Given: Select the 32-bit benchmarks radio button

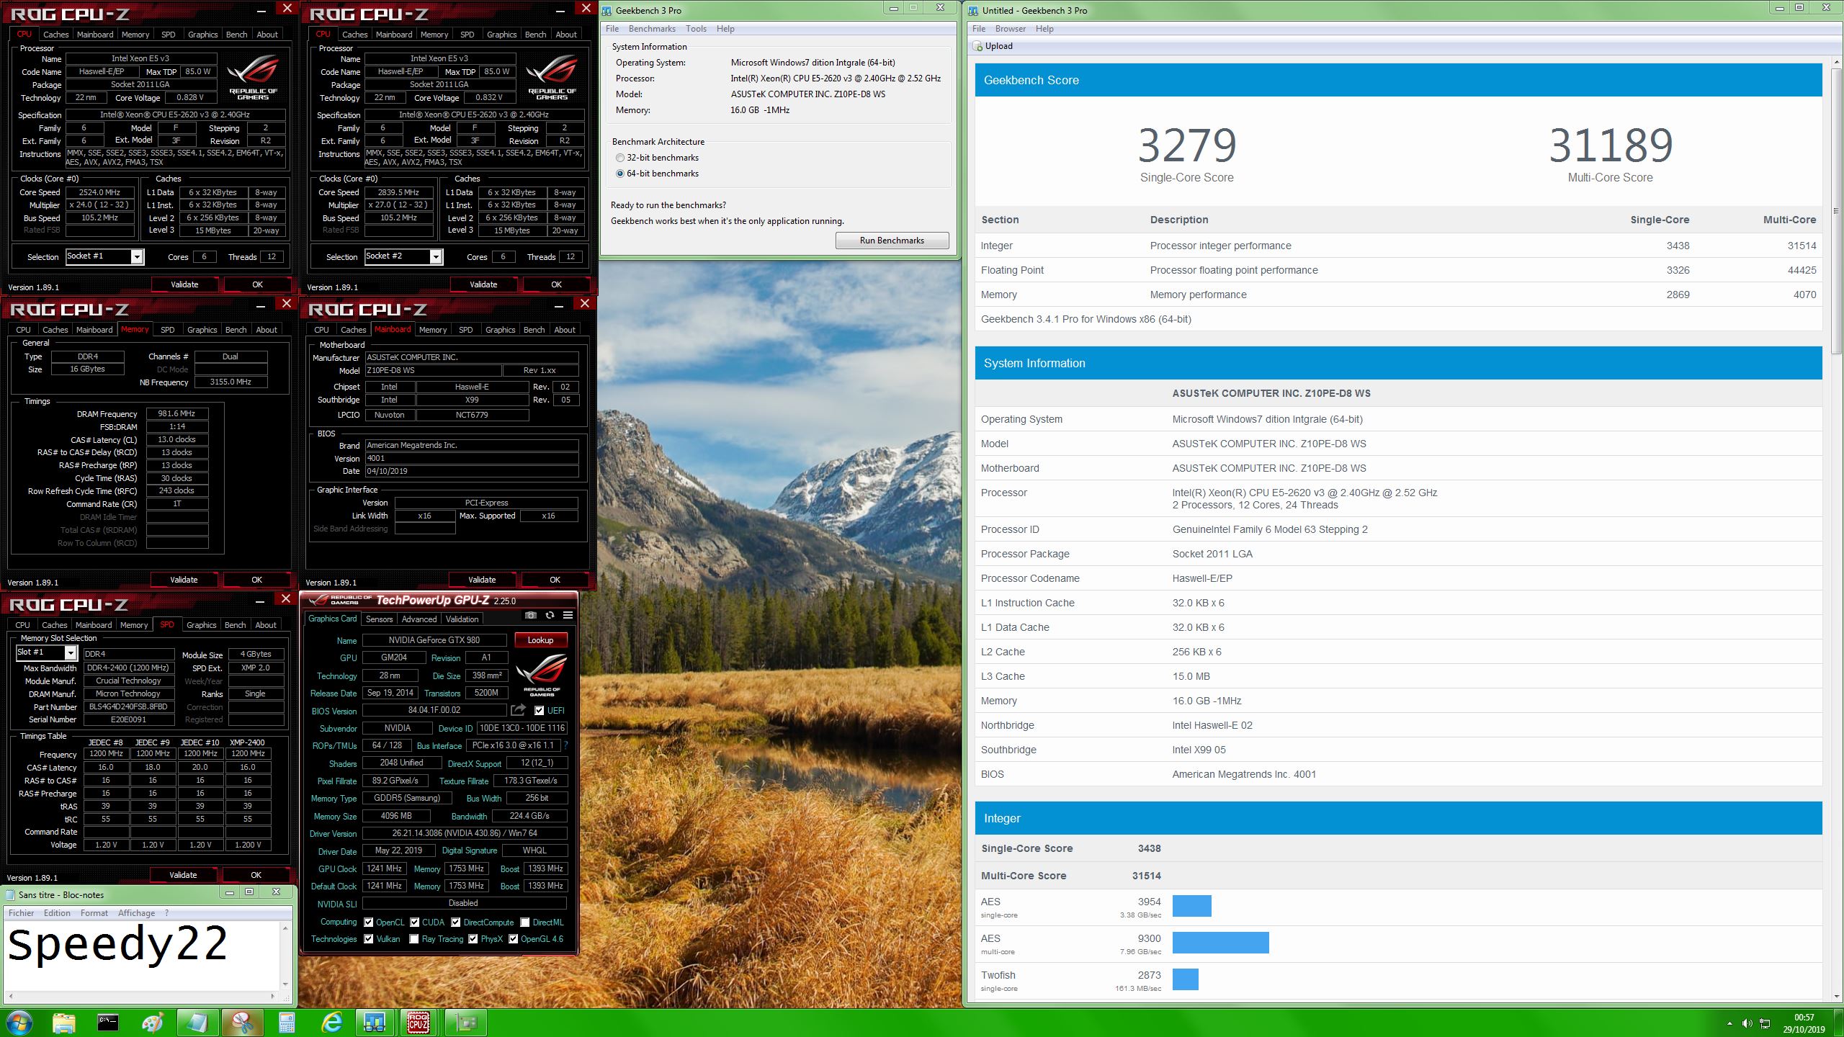Looking at the screenshot, I should [x=620, y=158].
